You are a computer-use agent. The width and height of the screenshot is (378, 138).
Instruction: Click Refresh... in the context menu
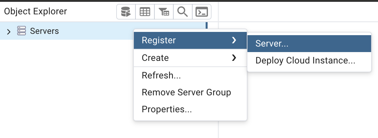[161, 76]
